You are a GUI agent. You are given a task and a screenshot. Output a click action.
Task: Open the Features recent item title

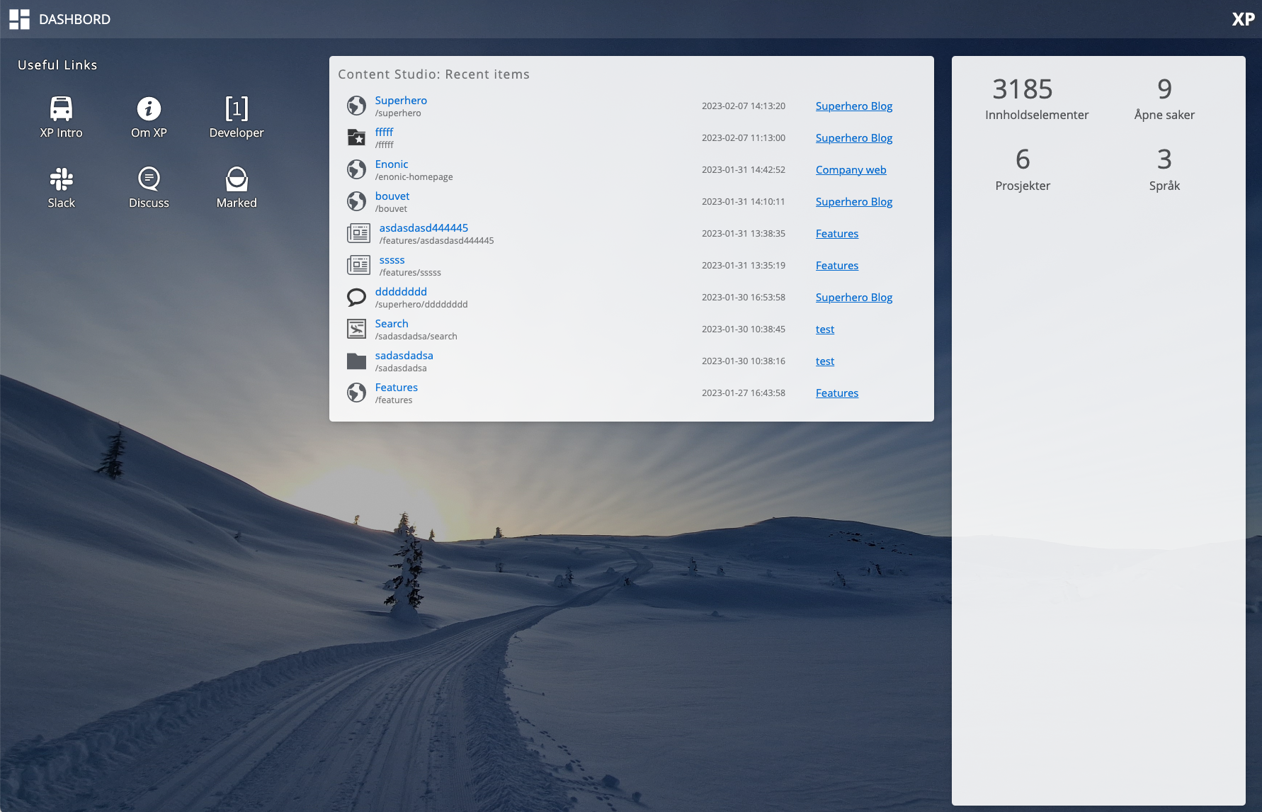click(x=396, y=387)
